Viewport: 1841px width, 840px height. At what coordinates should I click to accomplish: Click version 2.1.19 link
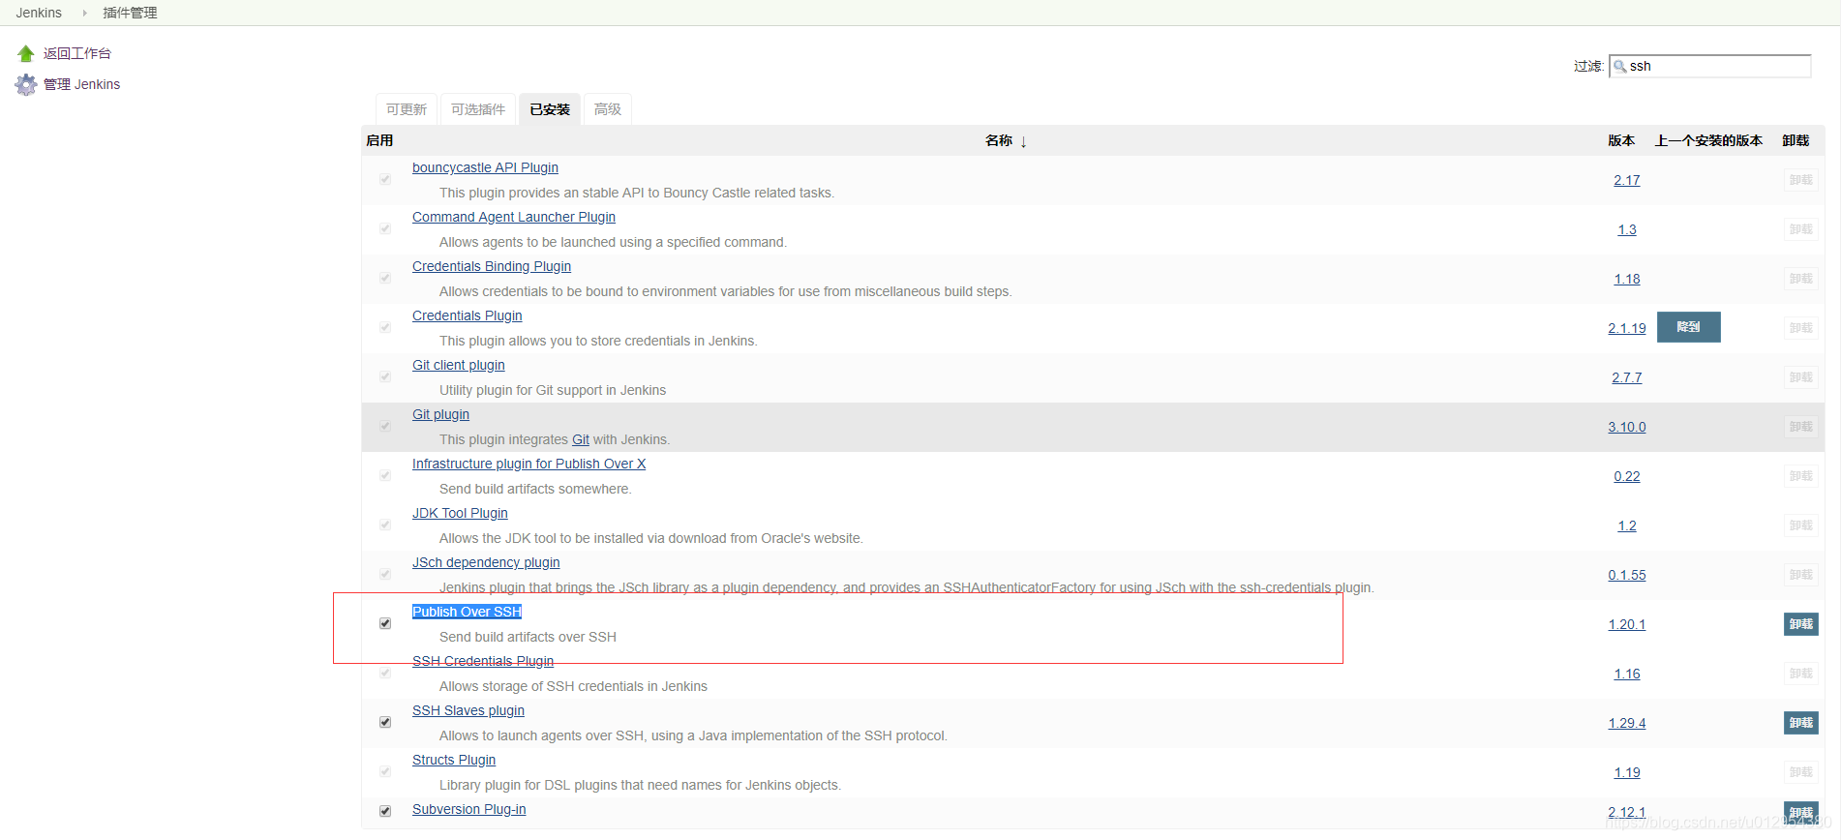pyautogui.click(x=1627, y=328)
